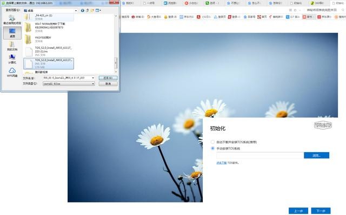Click the 上一步 previous step button
Screen dimensions: 346x215
[x=298, y=211]
